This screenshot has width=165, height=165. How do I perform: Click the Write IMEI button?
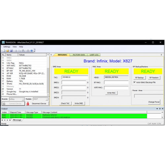point(79,103)
